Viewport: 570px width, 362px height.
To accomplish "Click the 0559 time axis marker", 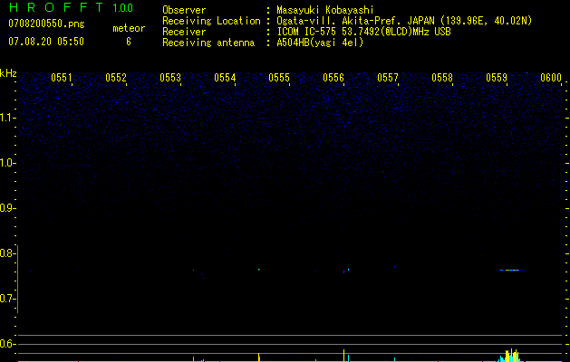I will click(x=497, y=78).
